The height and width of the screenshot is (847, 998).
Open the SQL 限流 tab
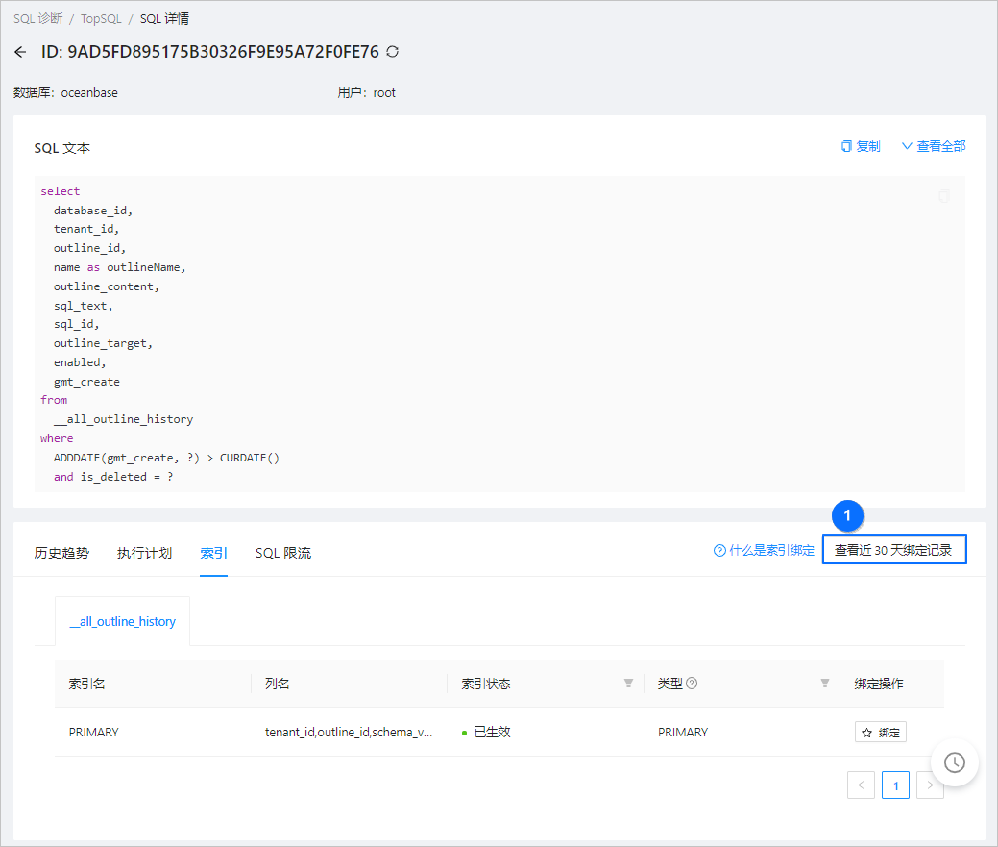283,553
